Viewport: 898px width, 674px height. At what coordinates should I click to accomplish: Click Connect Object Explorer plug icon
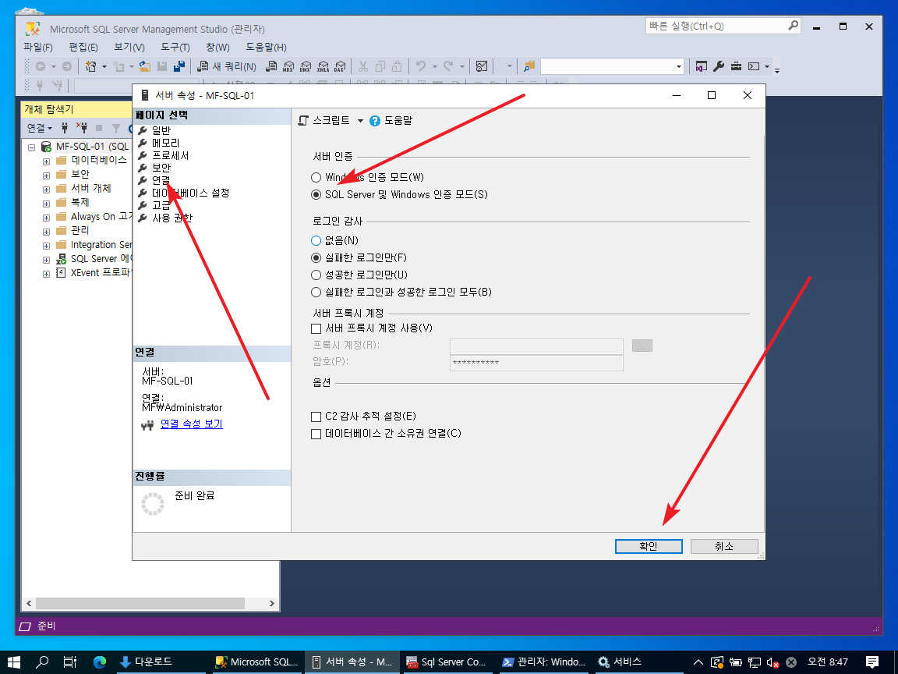[65, 128]
